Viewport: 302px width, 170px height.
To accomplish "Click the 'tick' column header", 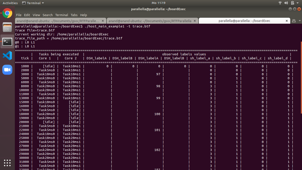I will 25,58.
